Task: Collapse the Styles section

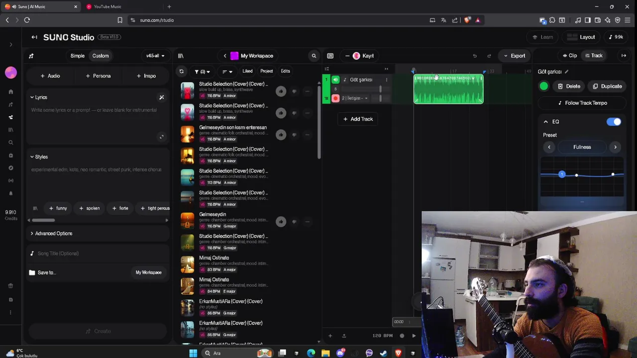Action: click(38, 157)
